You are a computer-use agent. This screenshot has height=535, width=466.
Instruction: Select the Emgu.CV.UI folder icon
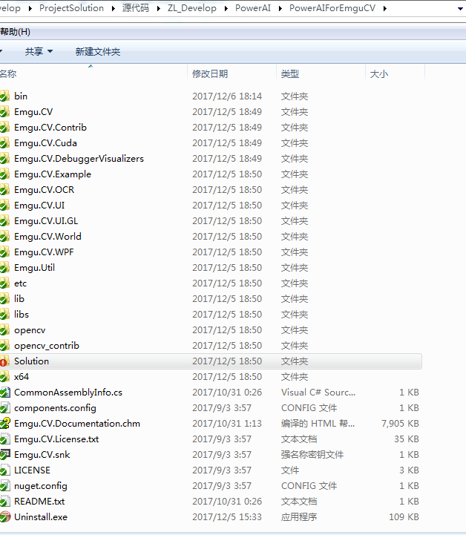4,206
